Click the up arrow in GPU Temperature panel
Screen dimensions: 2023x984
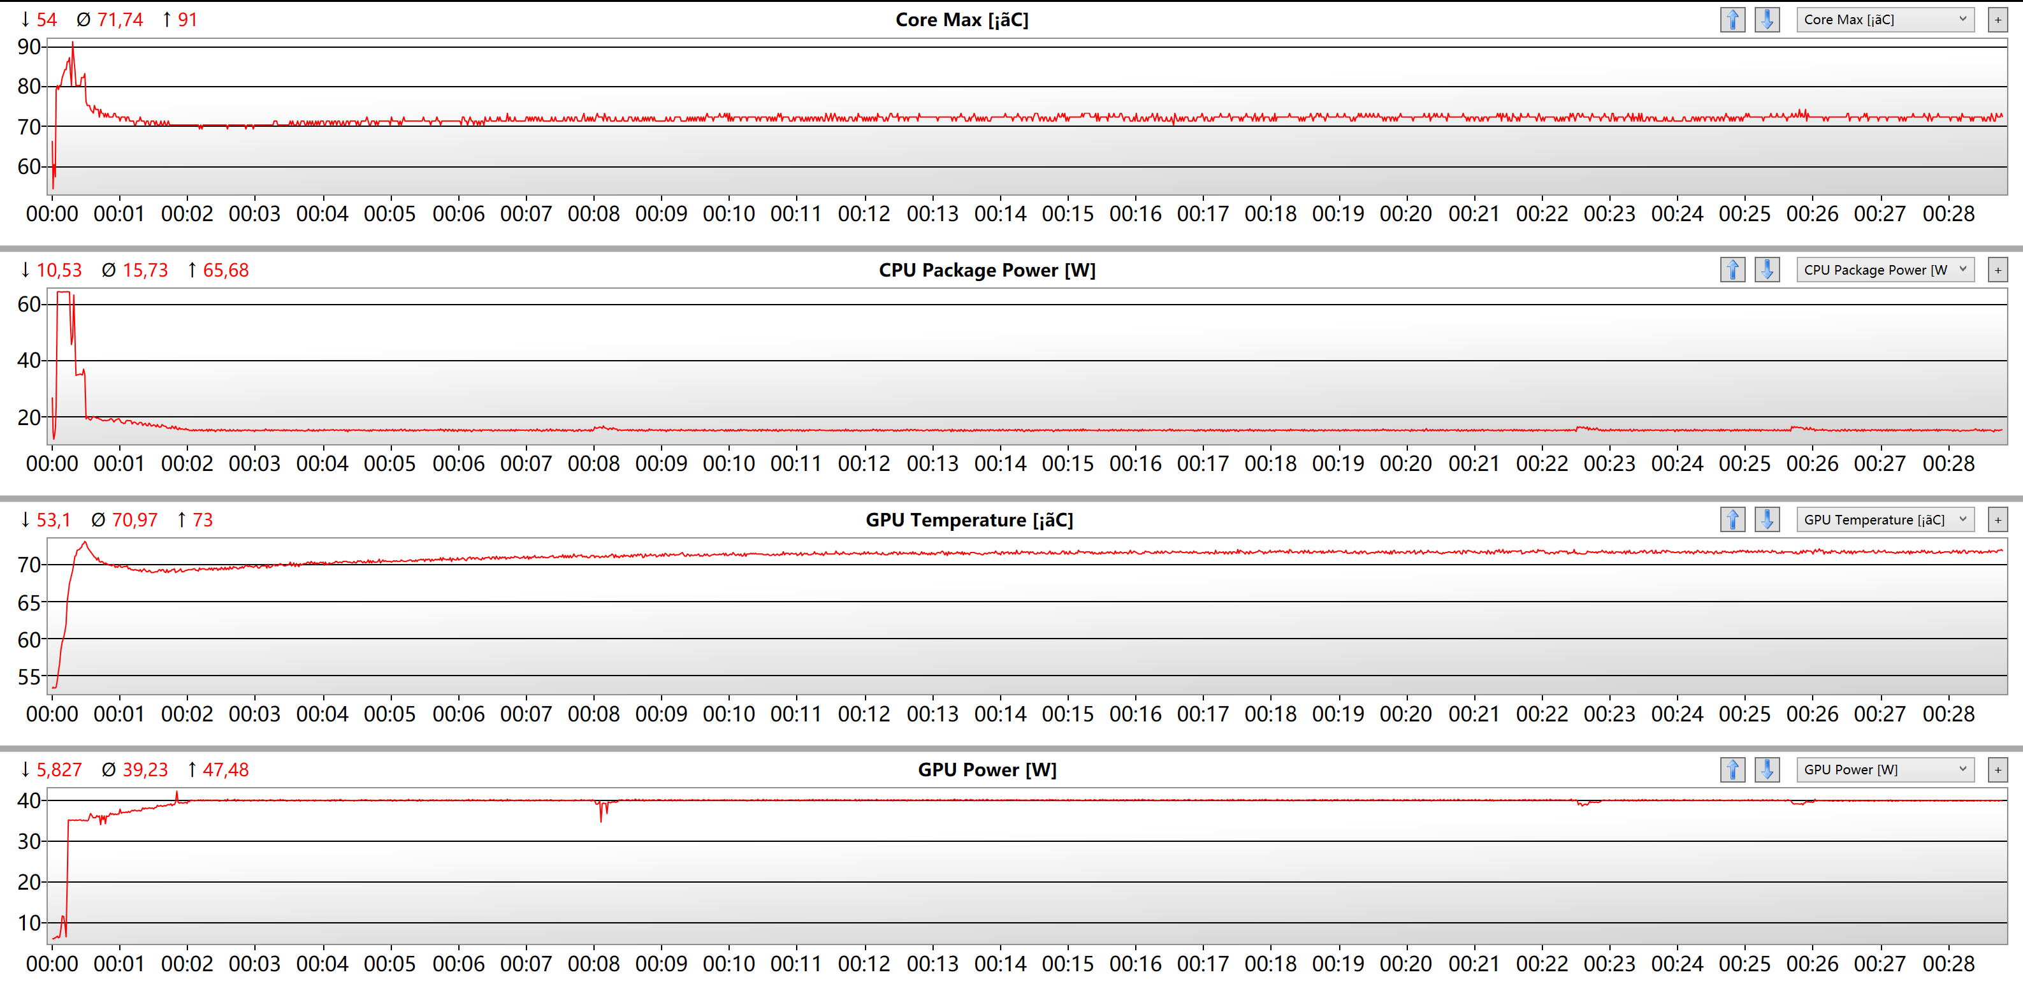coord(1732,519)
